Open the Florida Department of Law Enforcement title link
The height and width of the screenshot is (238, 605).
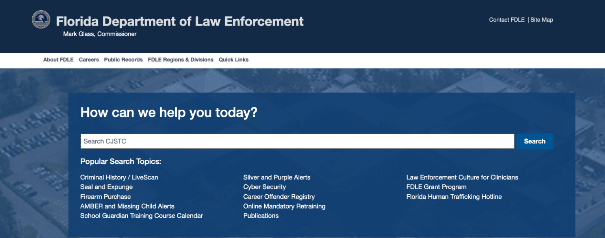pyautogui.click(x=180, y=21)
